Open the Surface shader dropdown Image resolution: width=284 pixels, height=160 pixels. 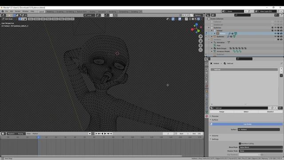259,129
